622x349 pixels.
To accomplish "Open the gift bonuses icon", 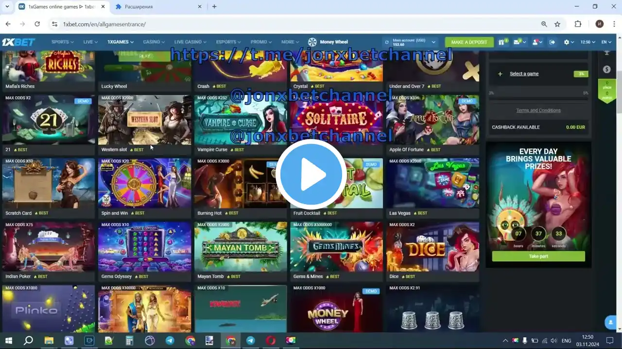I will (x=502, y=42).
